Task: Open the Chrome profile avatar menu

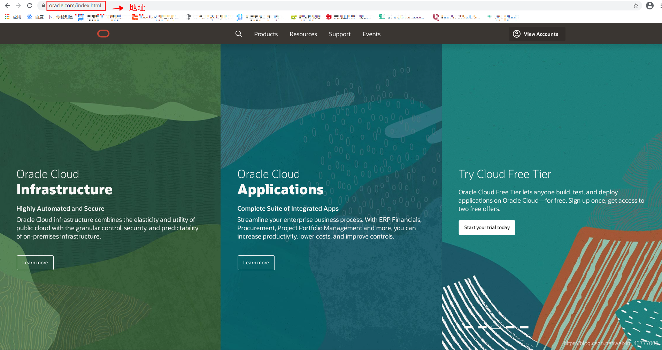Action: [x=650, y=6]
